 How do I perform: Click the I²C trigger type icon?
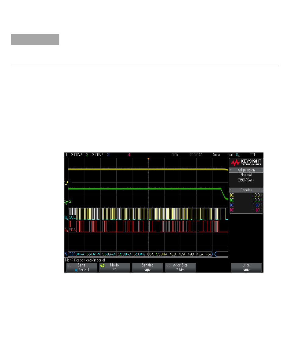[231, 155]
